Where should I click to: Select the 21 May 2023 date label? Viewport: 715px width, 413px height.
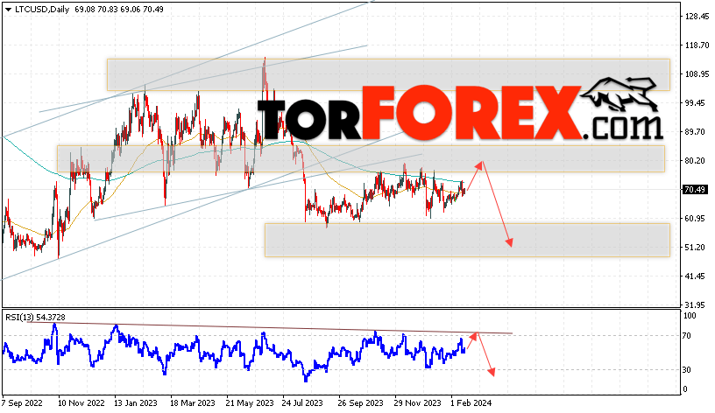tap(250, 403)
